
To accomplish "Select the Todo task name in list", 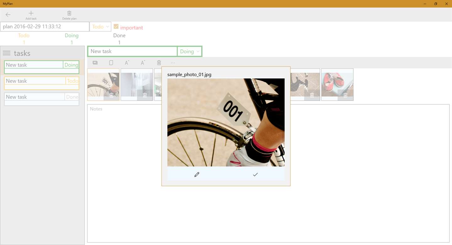I will pyautogui.click(x=35, y=81).
